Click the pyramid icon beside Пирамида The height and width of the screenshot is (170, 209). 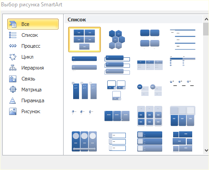click(13, 100)
